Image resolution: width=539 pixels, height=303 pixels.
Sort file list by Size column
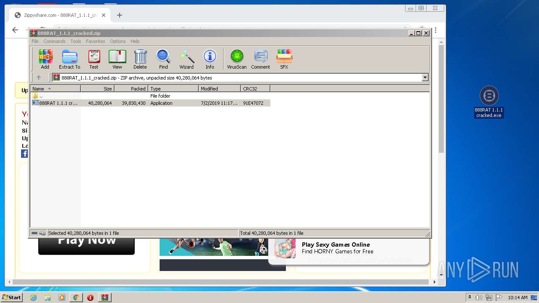(97, 89)
